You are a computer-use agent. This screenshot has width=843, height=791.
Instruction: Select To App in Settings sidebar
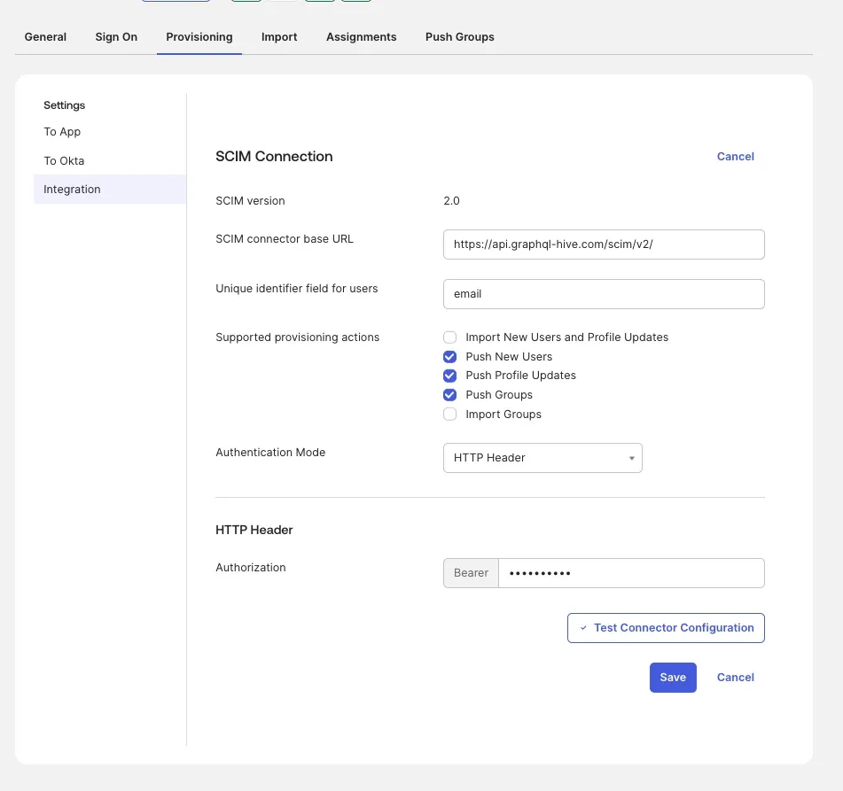coord(62,132)
